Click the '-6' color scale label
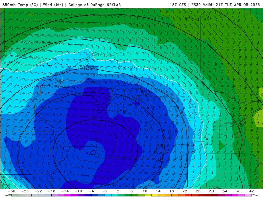This screenshot has height=197, width=263. point(91,191)
